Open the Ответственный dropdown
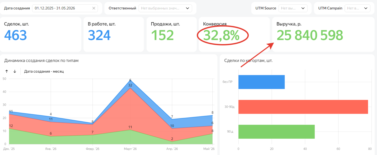Image resolution: width=377 pixels, height=155 pixels. click(x=165, y=8)
